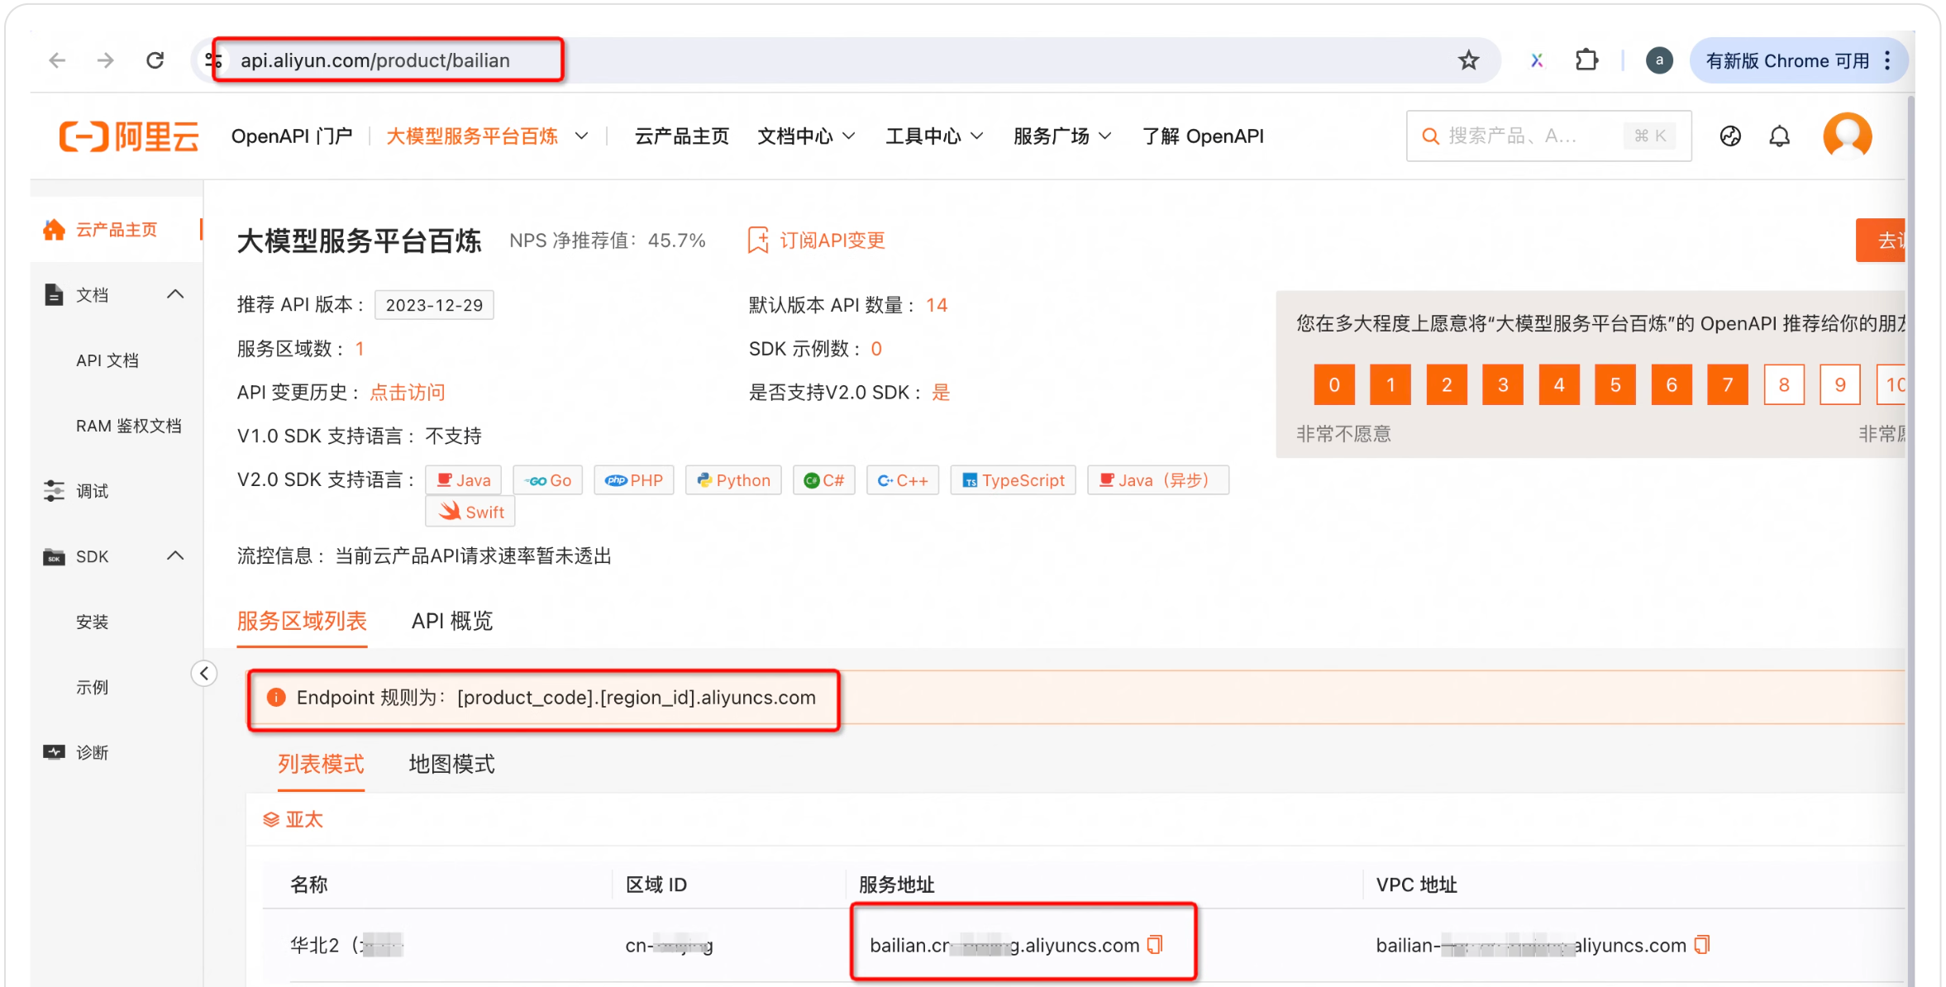Click the theme palette icon
Viewport: 1946px width, 987px height.
(x=1730, y=136)
